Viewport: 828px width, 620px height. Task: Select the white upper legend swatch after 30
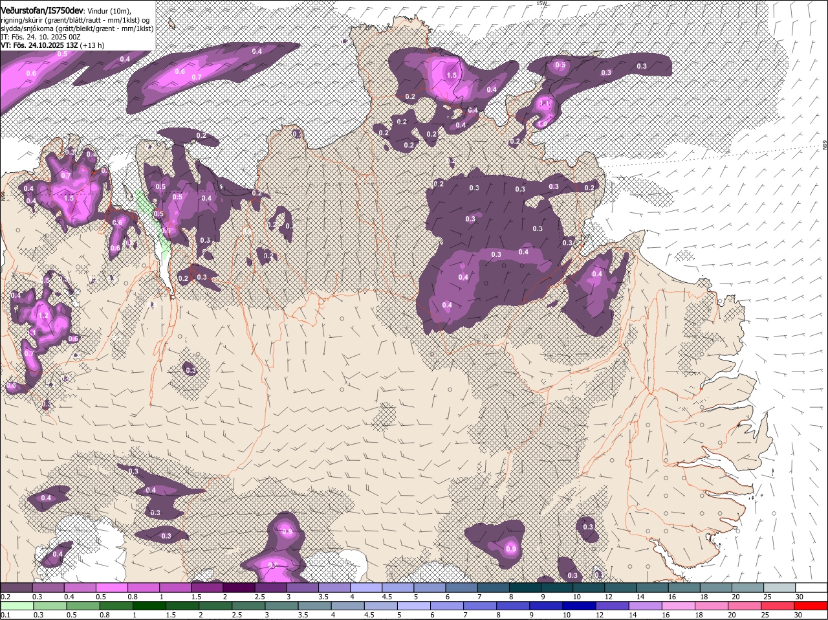click(812, 587)
